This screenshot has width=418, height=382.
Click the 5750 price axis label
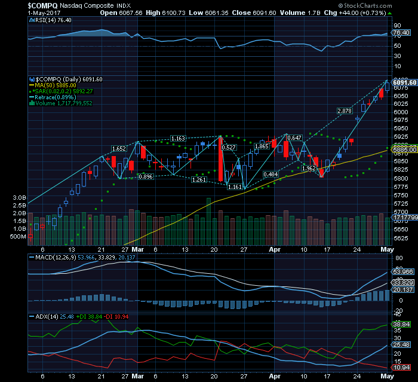(x=401, y=195)
